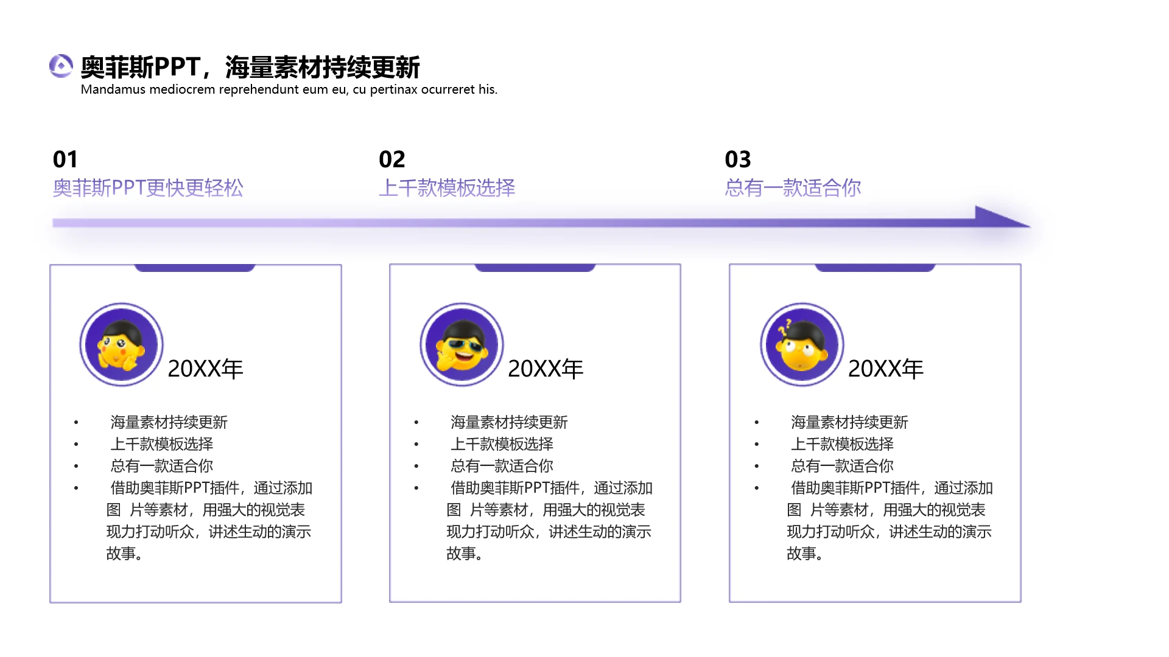Click the 02 step number
The width and height of the screenshot is (1169, 657).
coord(391,159)
